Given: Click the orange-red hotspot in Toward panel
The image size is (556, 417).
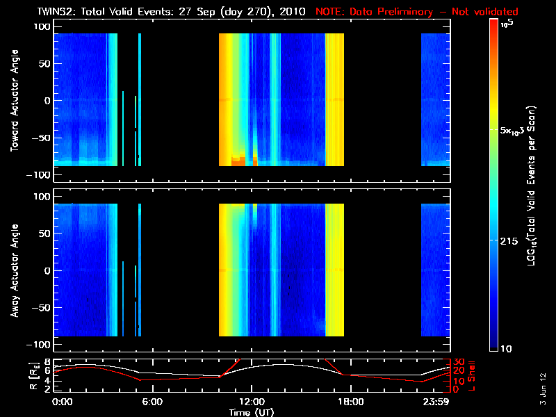Looking at the screenshot, I should [238, 160].
